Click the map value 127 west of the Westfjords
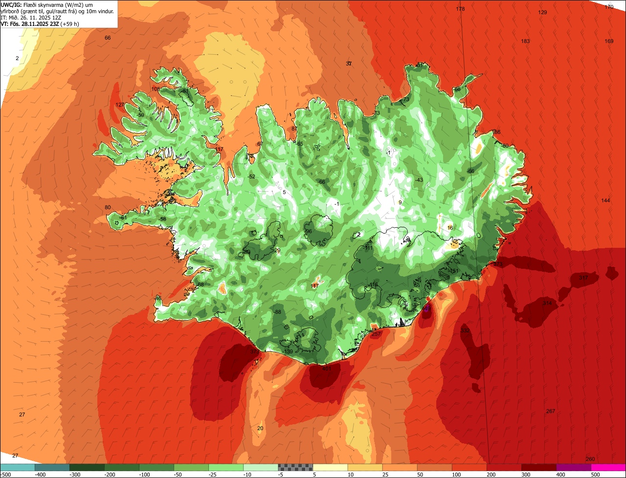626x478 pixels. click(x=120, y=105)
